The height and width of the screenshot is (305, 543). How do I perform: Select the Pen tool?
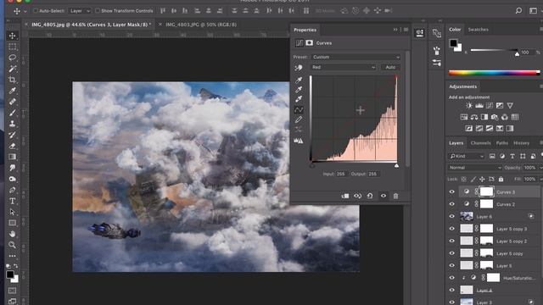pos(12,190)
